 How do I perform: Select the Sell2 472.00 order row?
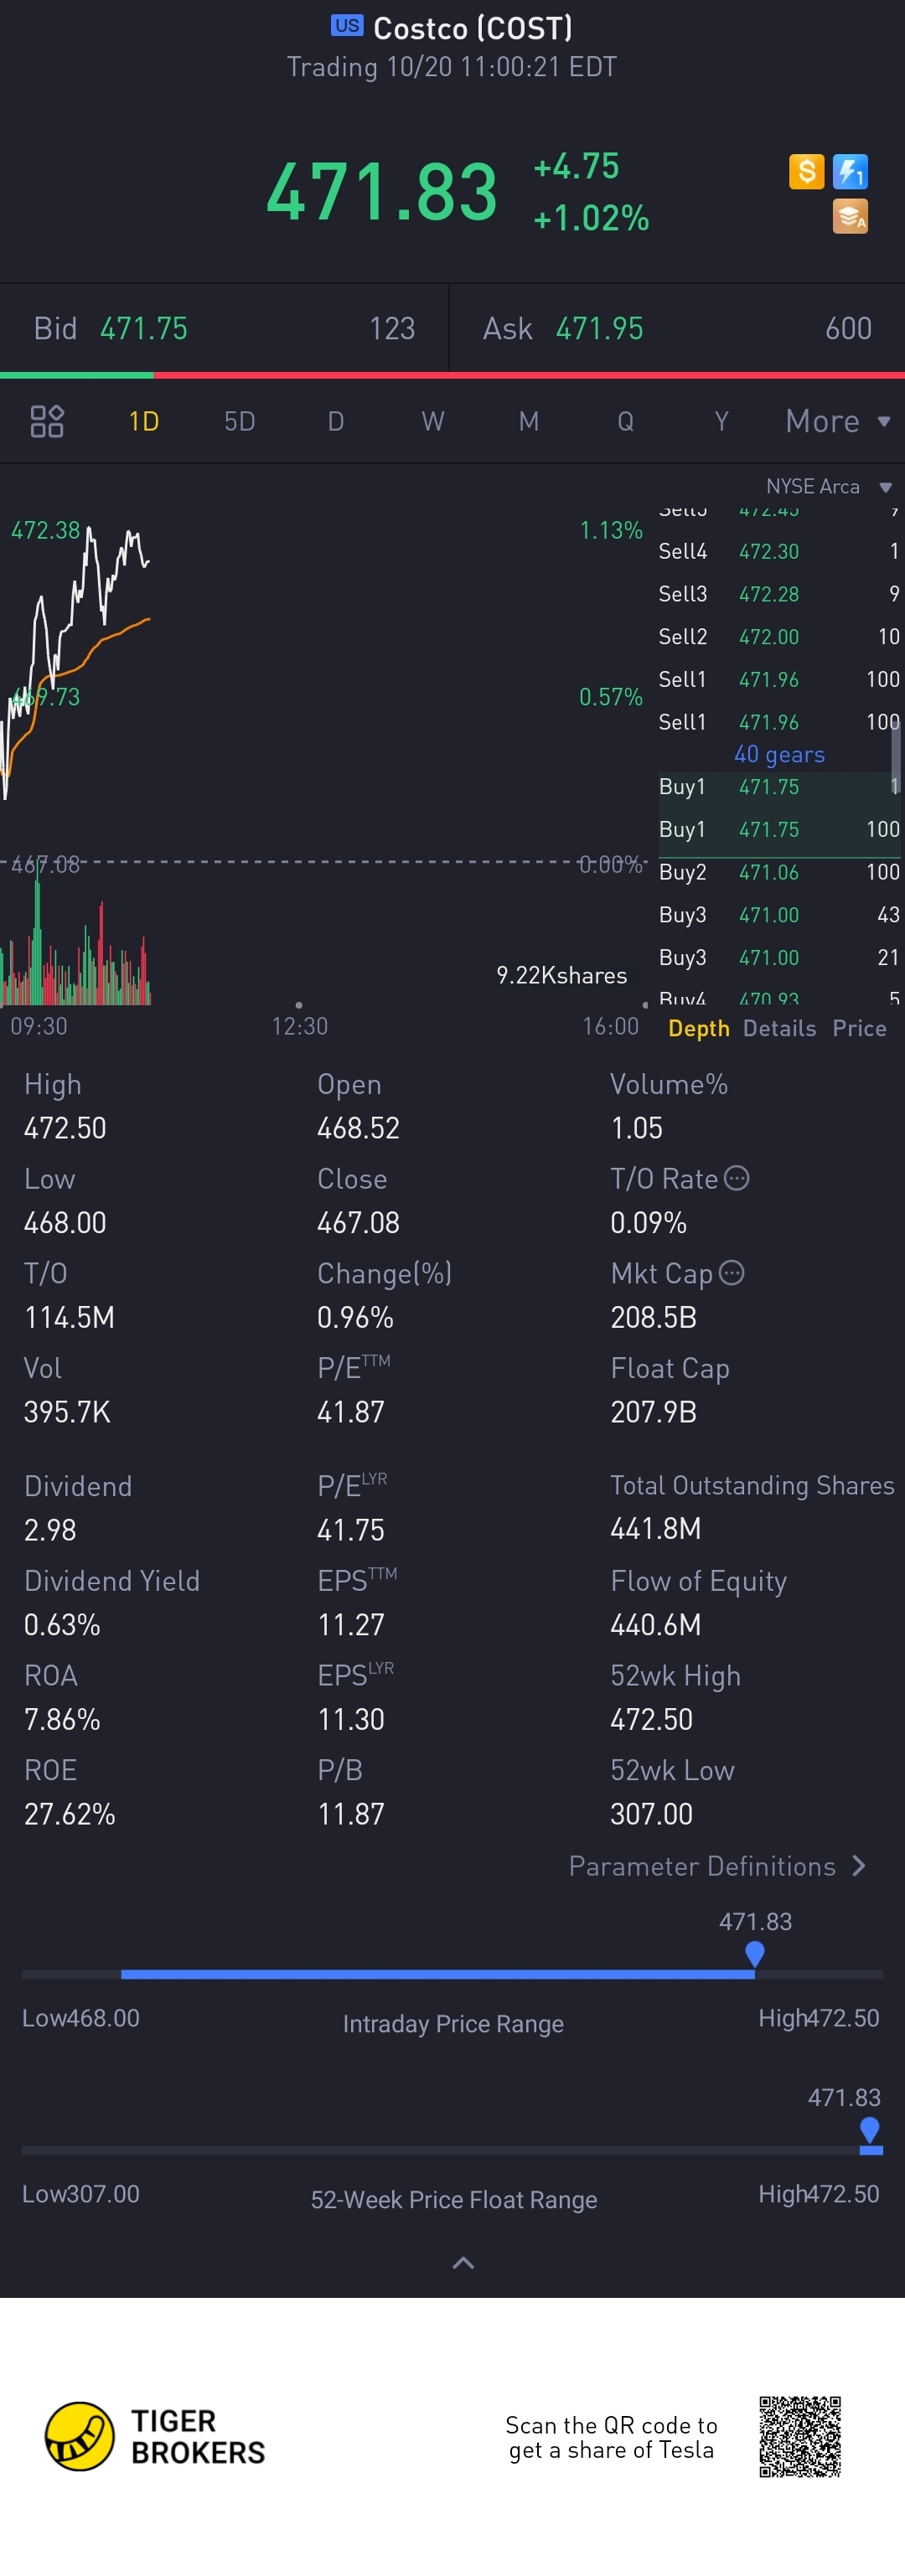779,637
